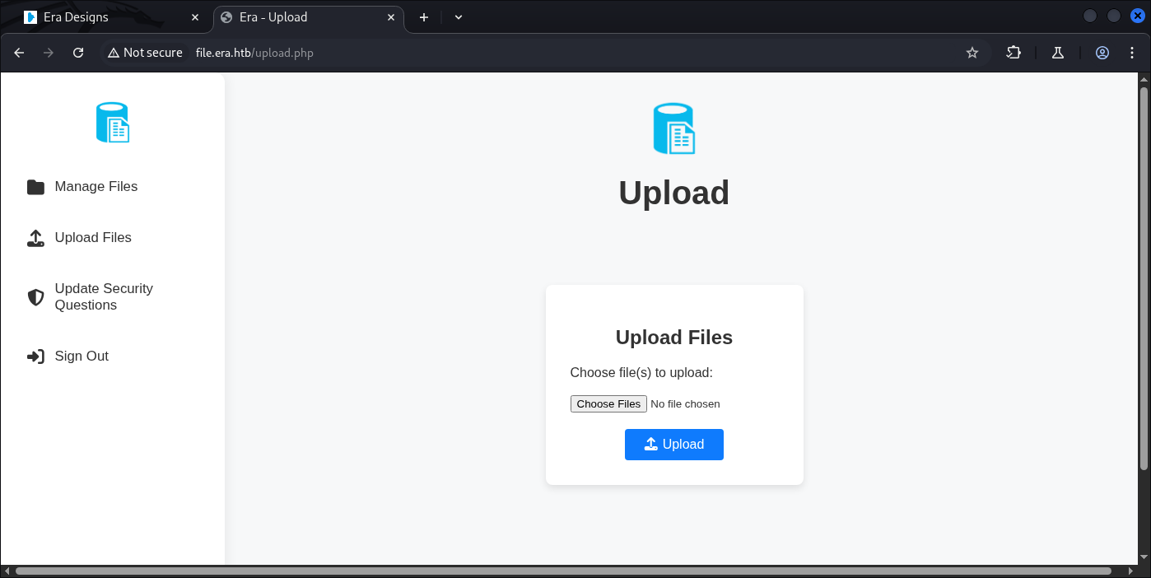This screenshot has height=578, width=1151.
Task: View site info via Not secure badge
Action: coord(145,53)
